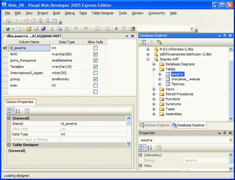Click Refresh icon in Database Explorer toolbar
This screenshot has height=180, width=235.
pyautogui.click(x=143, y=42)
